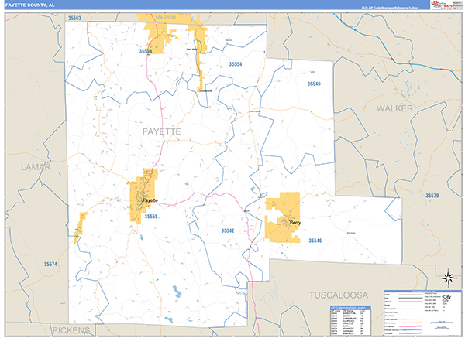Click the ZIP code label 35555
Viewport: 465px width, 338px height.
(x=151, y=217)
